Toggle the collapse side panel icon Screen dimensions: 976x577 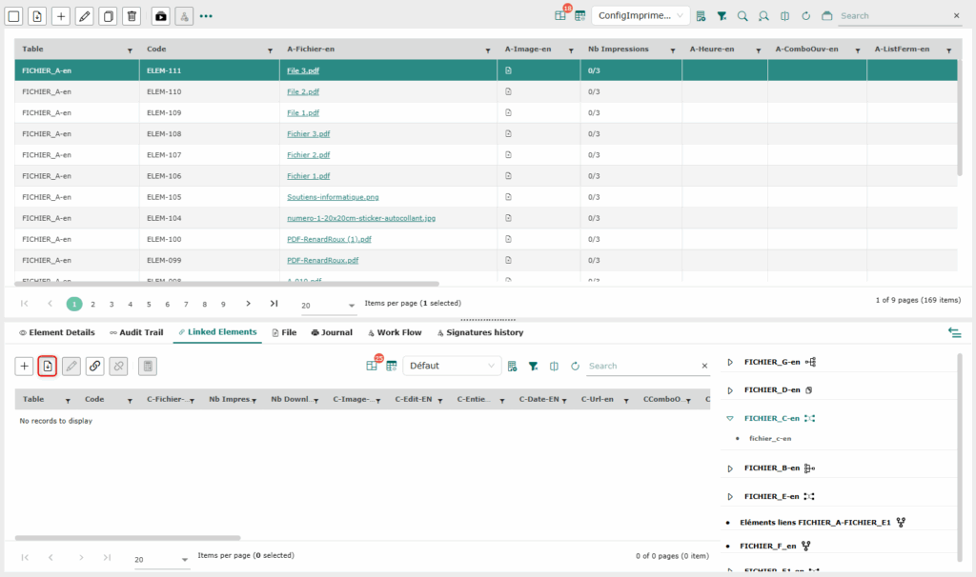tap(953, 332)
